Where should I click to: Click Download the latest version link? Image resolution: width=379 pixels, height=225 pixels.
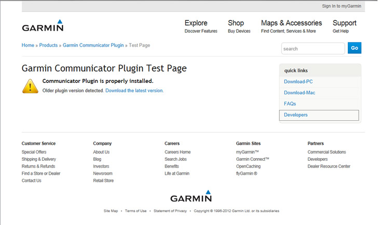click(x=134, y=91)
